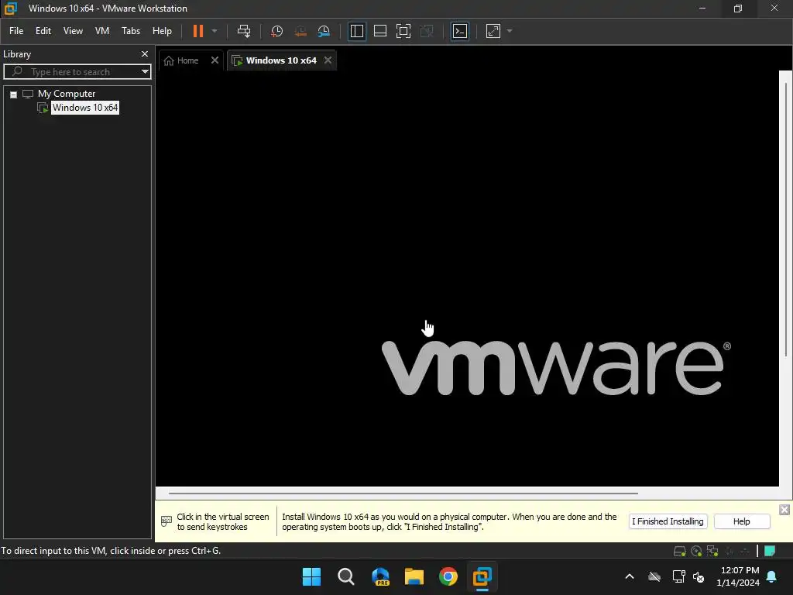Toggle the thumbnail bar view icon
The height and width of the screenshot is (595, 793).
tap(379, 31)
